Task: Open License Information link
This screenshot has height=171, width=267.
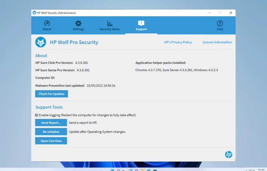Action: tap(217, 42)
